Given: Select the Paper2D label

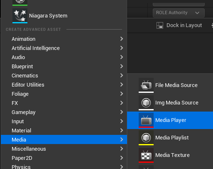Looking at the screenshot, I should tap(22, 158).
